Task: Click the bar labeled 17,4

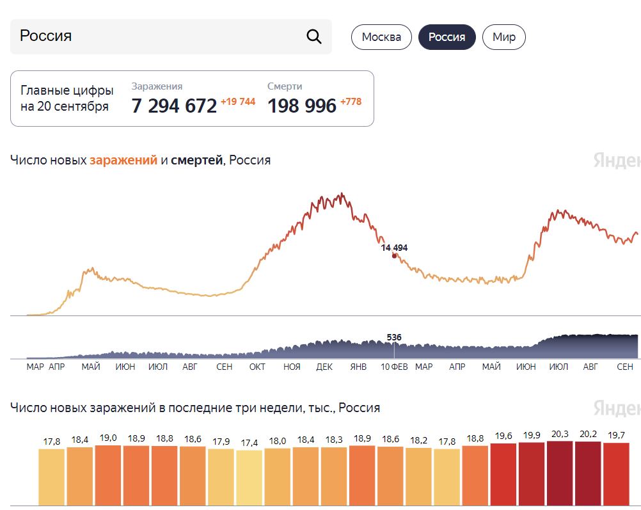Action: coord(249,478)
